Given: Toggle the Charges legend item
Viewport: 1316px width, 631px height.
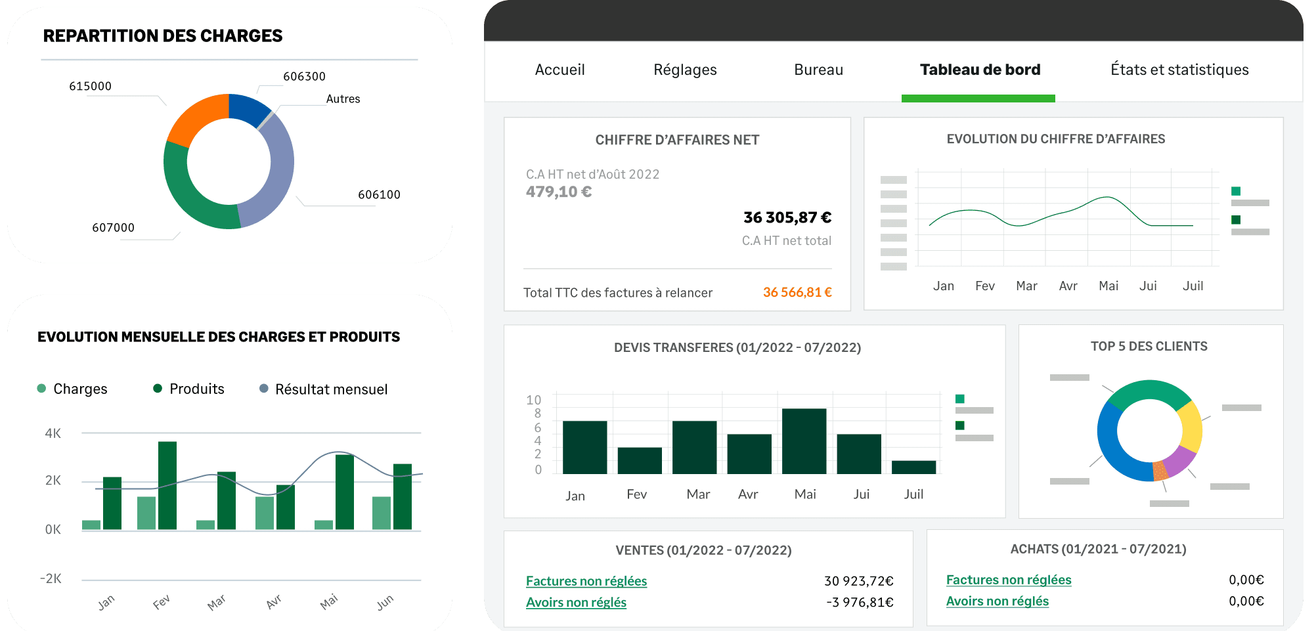Looking at the screenshot, I should (x=72, y=389).
